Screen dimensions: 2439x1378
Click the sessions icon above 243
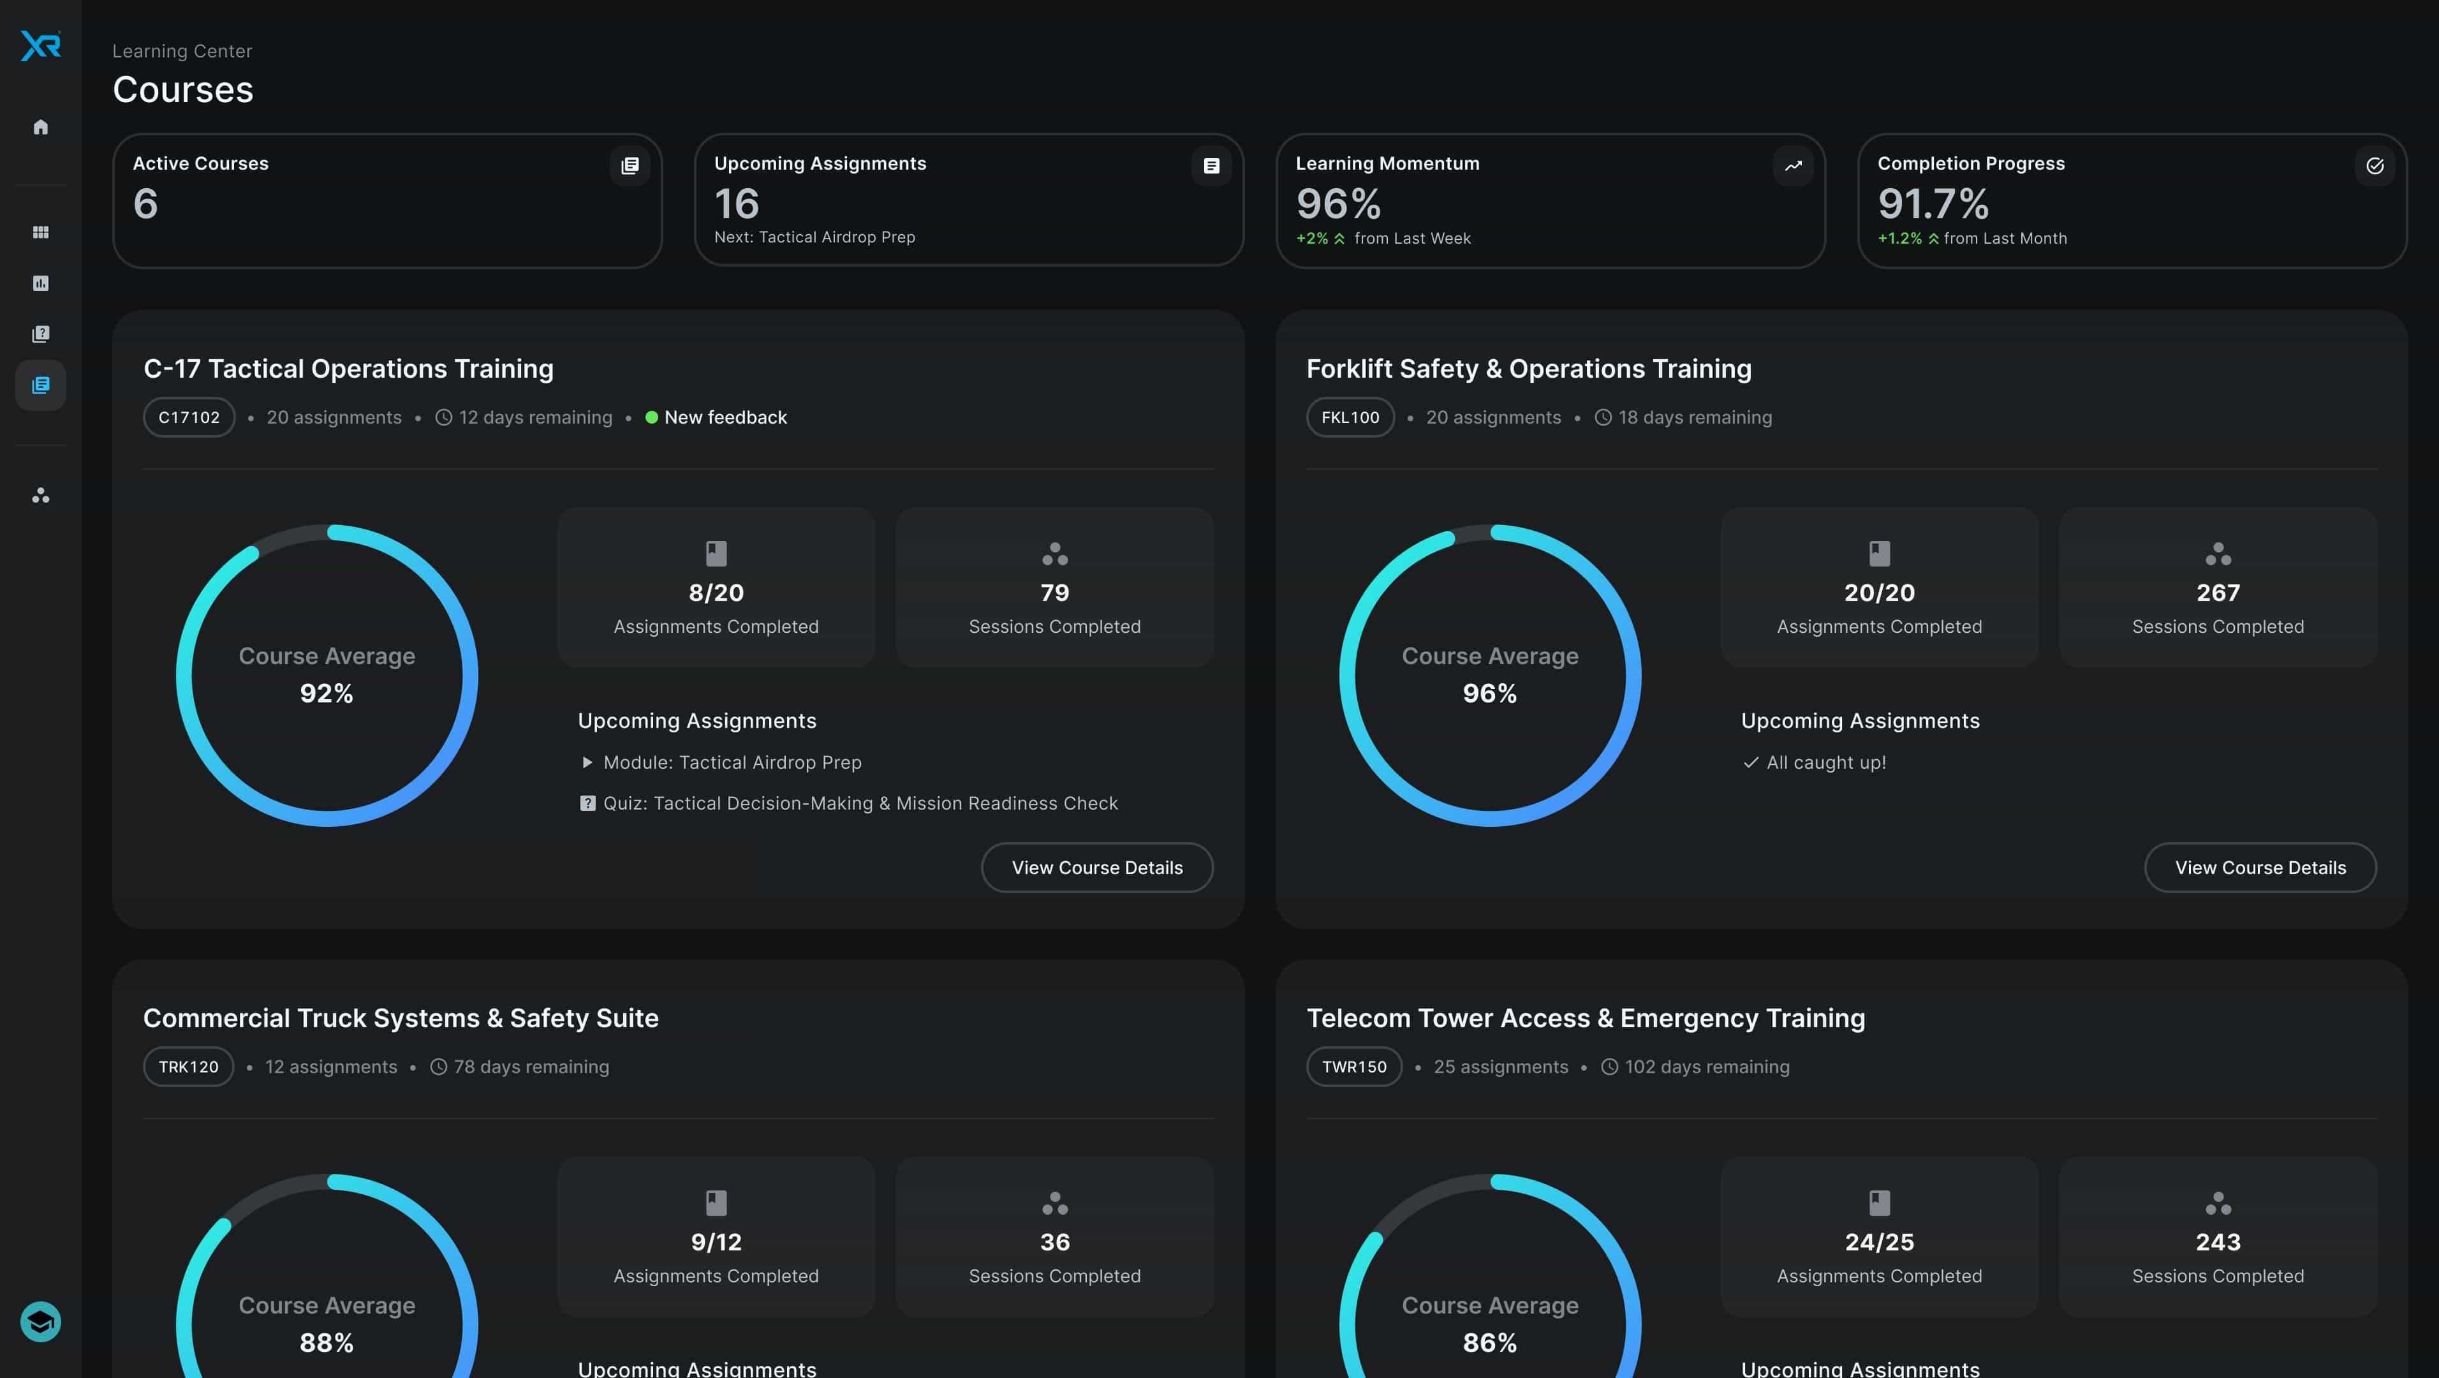click(x=2218, y=1203)
